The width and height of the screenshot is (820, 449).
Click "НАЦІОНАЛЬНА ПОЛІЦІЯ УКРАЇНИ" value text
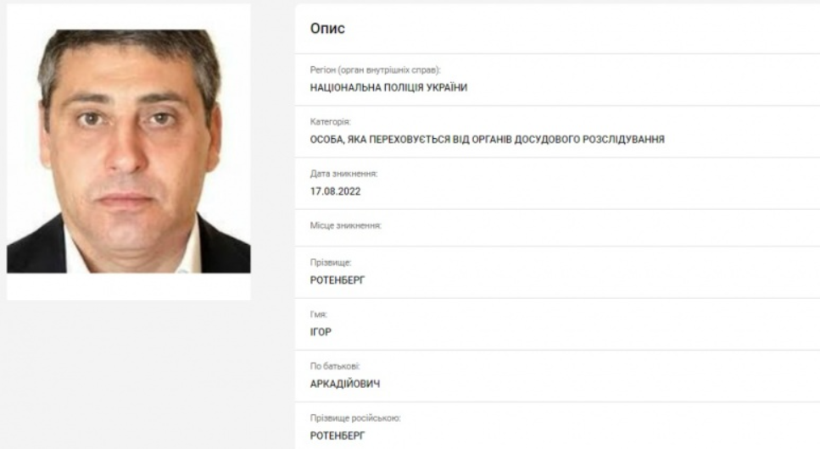click(388, 88)
